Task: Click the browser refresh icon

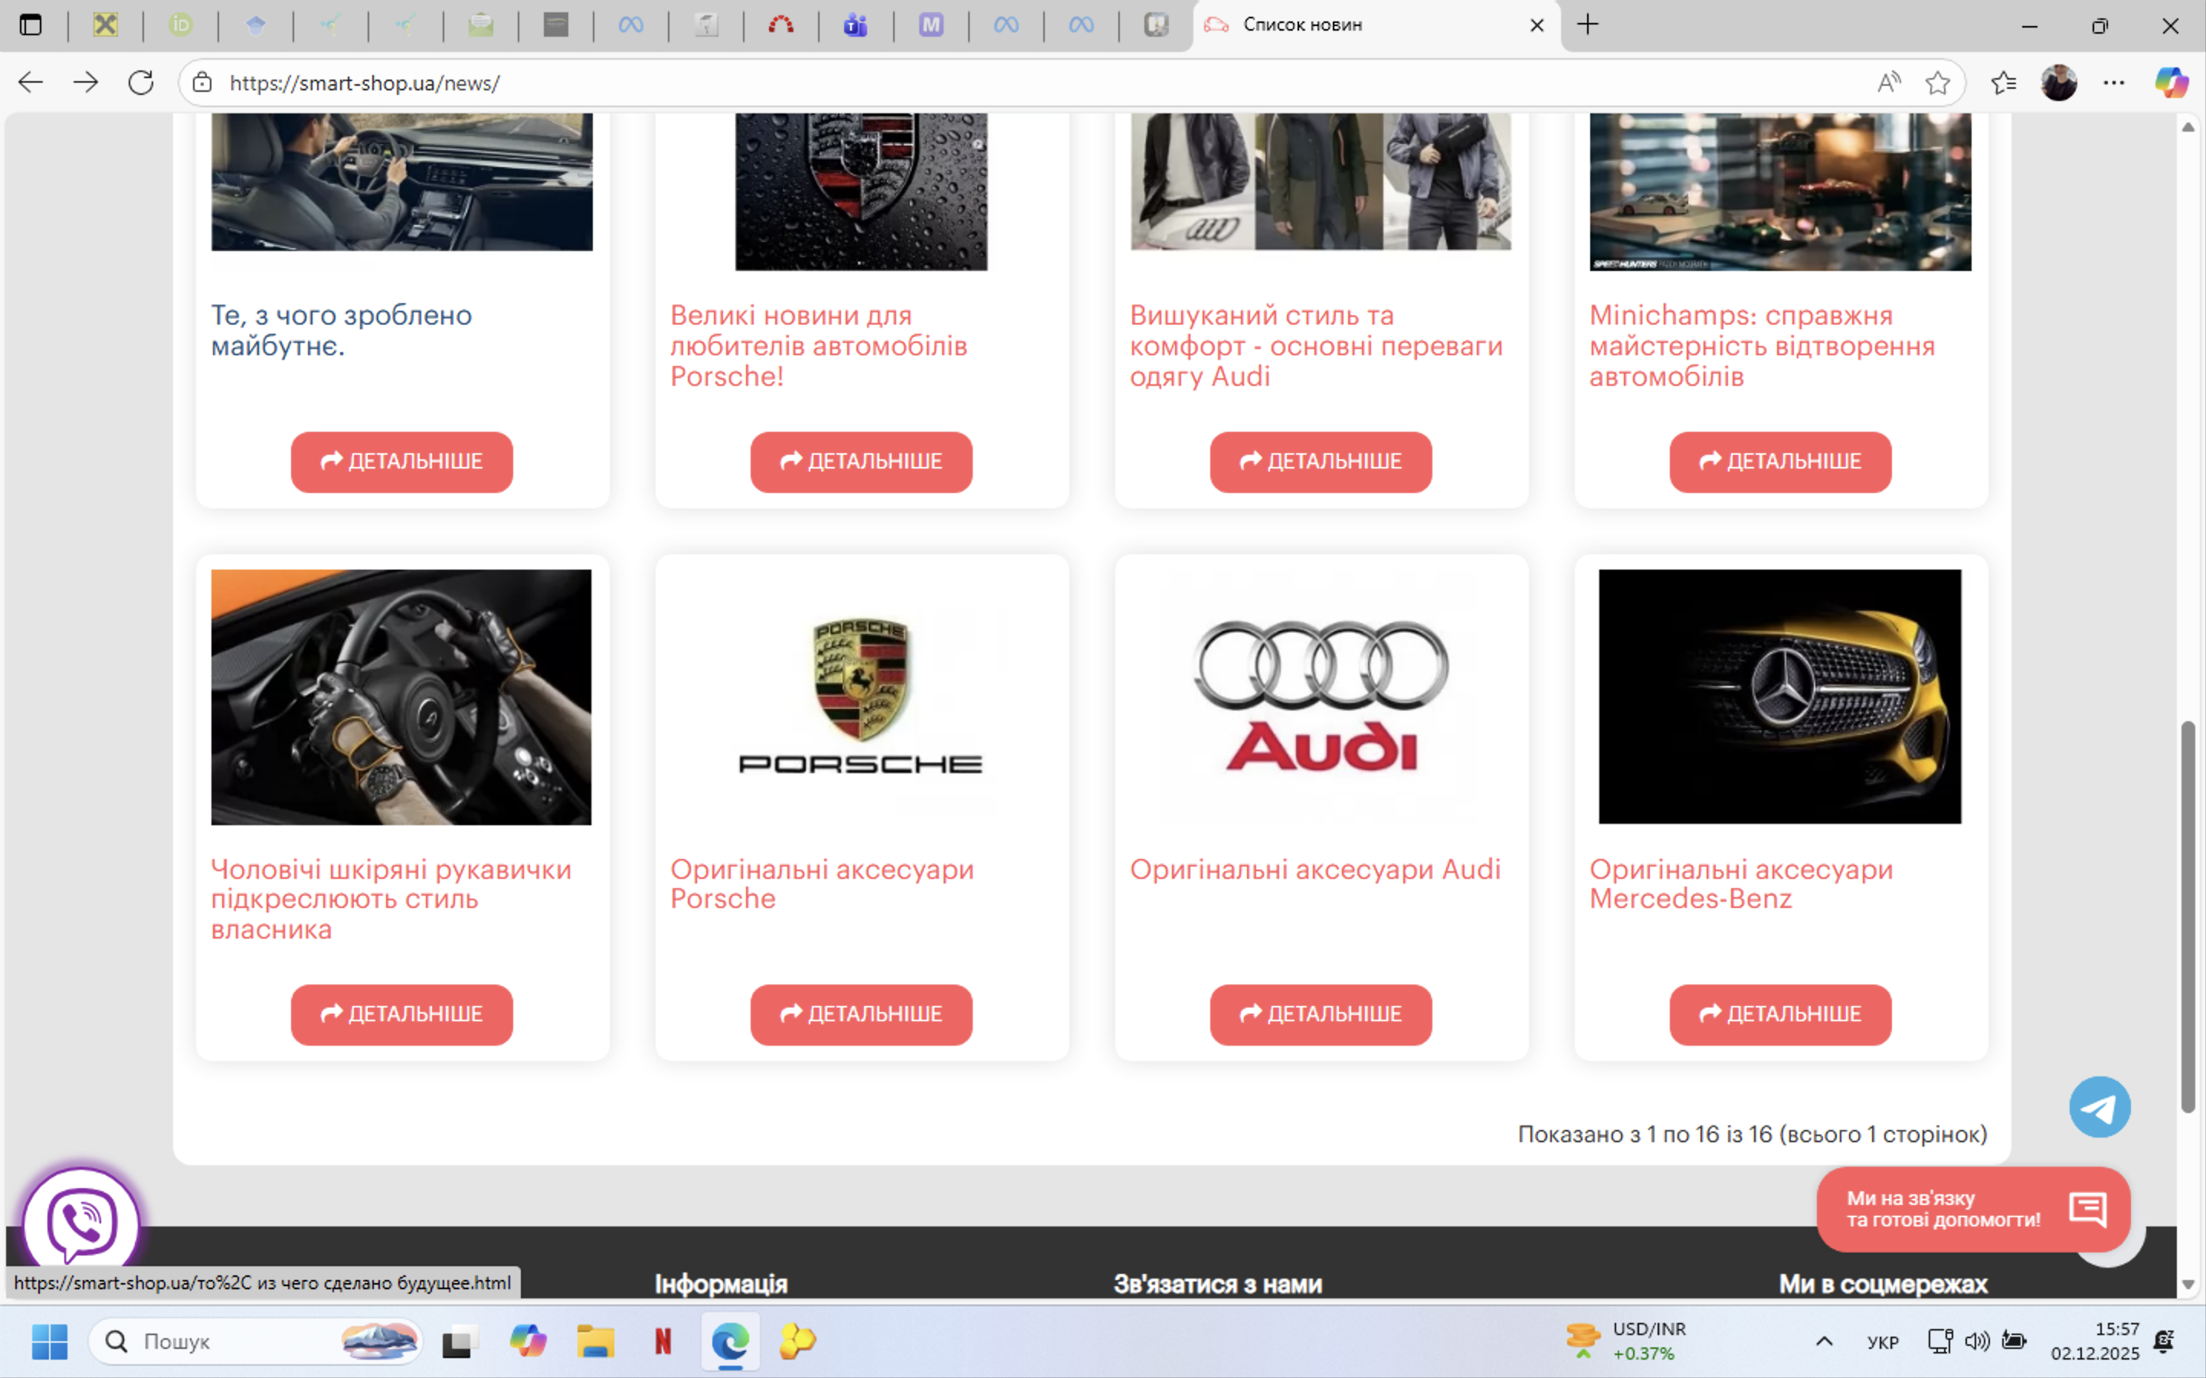Action: [140, 83]
